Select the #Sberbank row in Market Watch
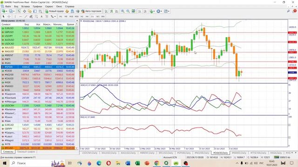Viewport: 298px width, 167px height. [x=38, y=98]
